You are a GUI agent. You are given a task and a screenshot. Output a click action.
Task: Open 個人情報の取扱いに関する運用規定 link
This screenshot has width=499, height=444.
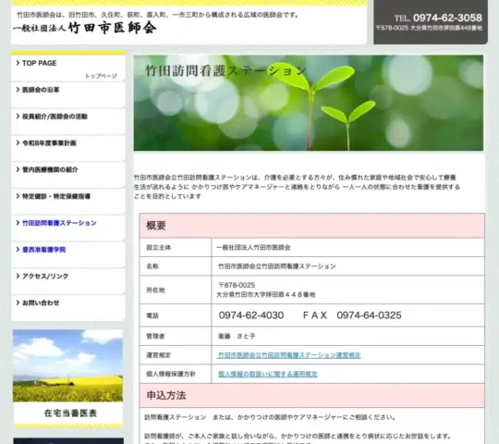pos(267,374)
